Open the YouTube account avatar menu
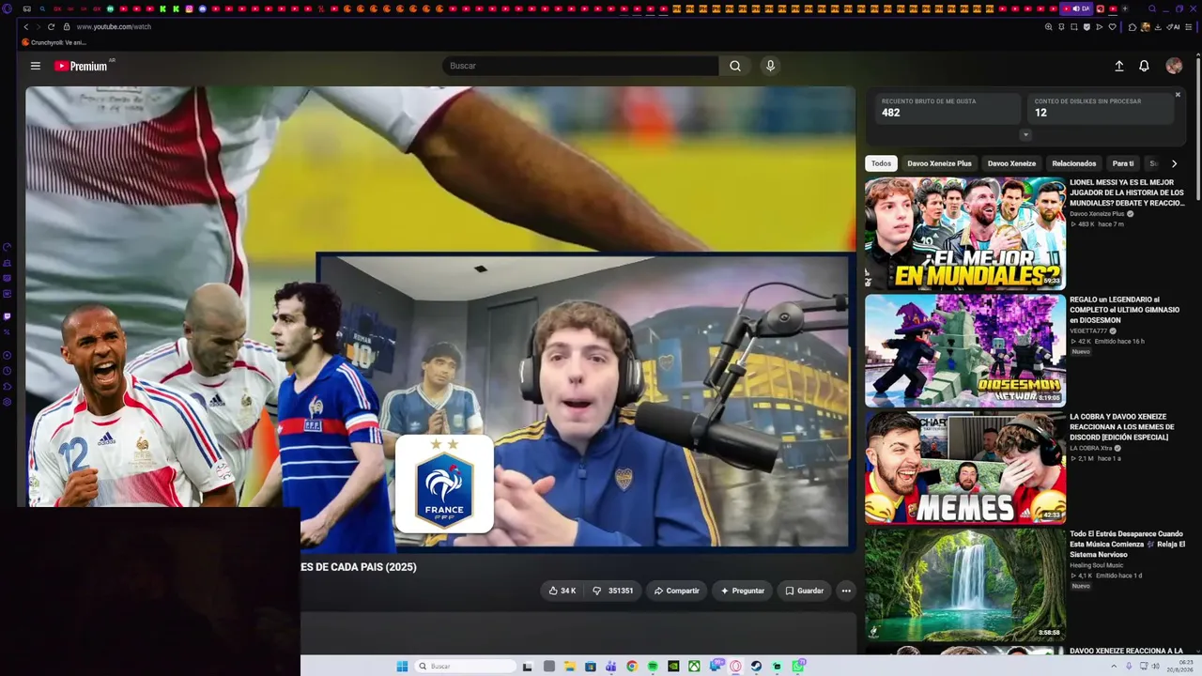The image size is (1202, 676). click(1174, 66)
